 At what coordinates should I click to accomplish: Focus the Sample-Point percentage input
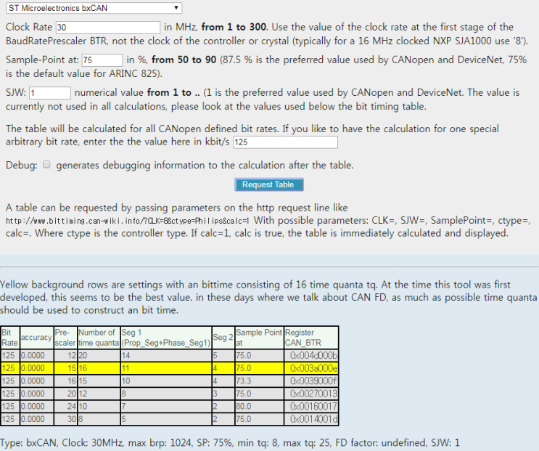102,60
